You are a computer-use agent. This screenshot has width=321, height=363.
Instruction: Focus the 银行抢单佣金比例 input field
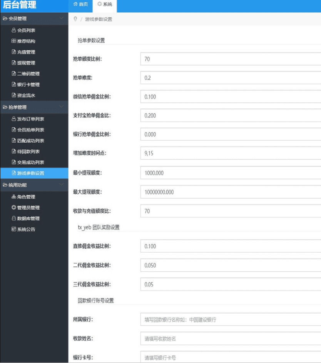click(x=231, y=134)
